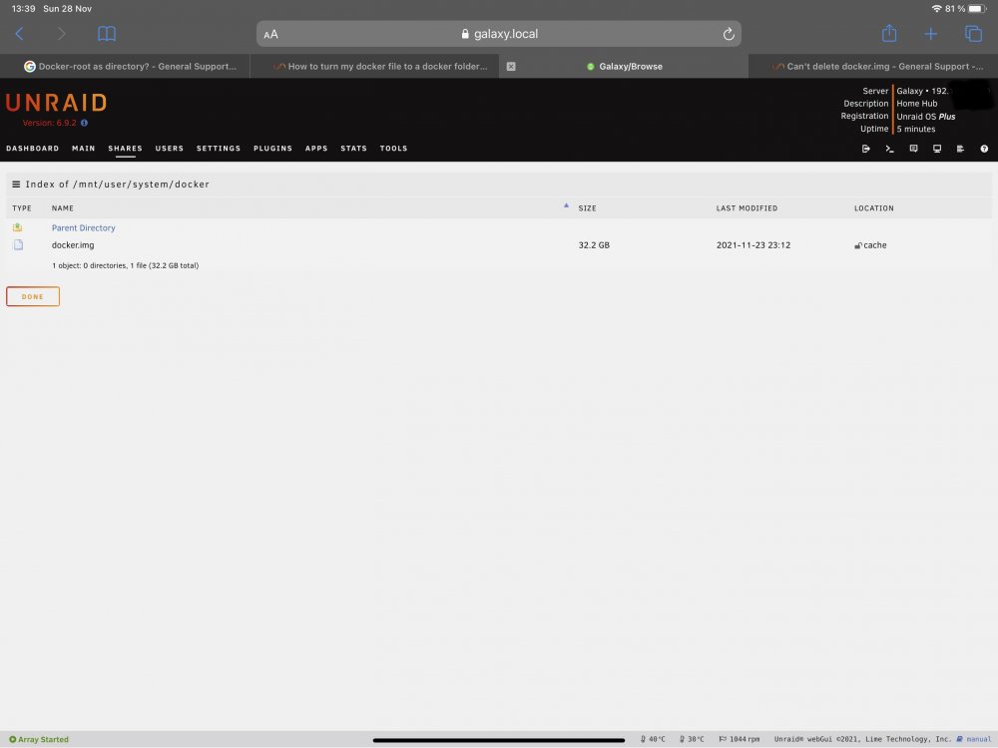Open the Safari share sheet icon
998x748 pixels.
click(x=889, y=33)
